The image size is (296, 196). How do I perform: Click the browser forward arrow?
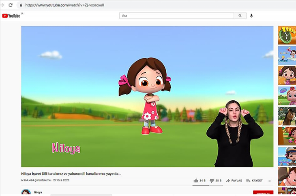2,5
